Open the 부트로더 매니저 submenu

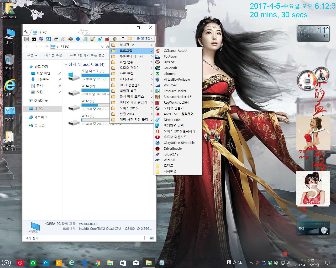(132, 57)
